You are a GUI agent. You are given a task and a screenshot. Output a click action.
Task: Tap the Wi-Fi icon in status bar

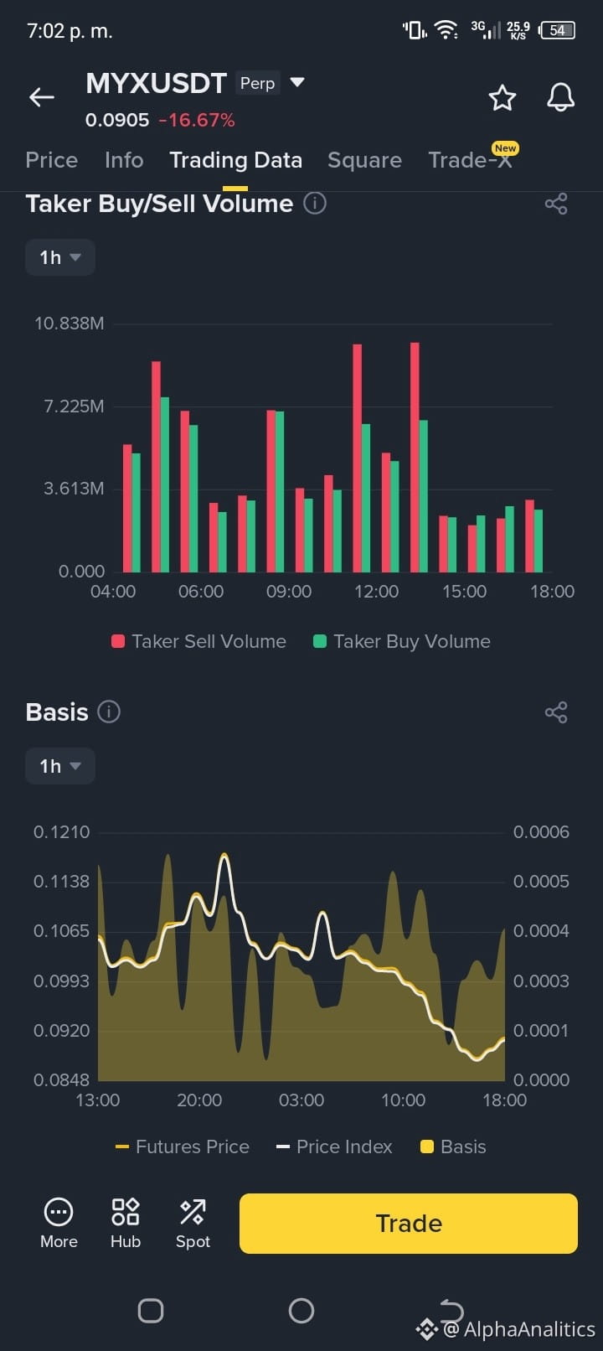pos(447,31)
